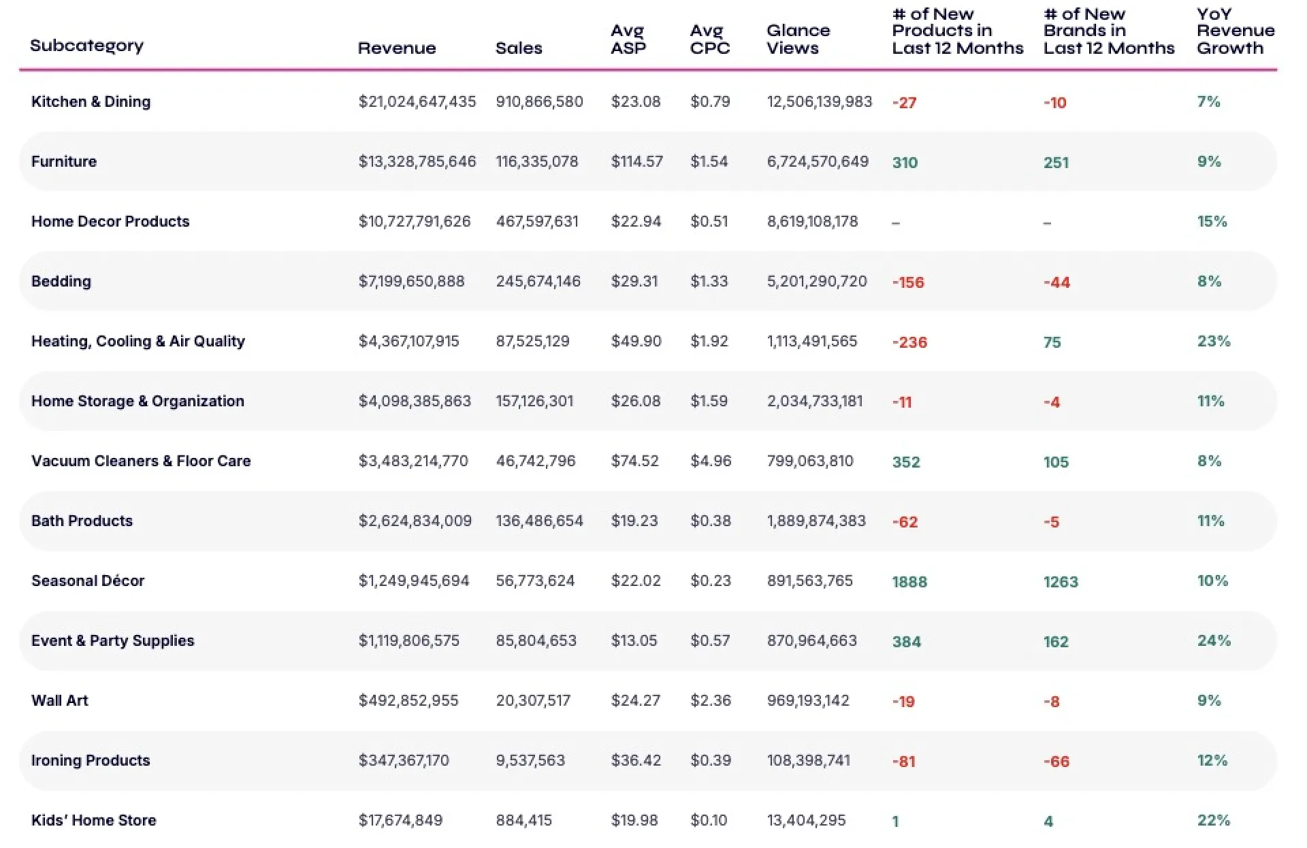Click '# of New Products in Last 12 Months' header
1307x848 pixels.
[958, 31]
